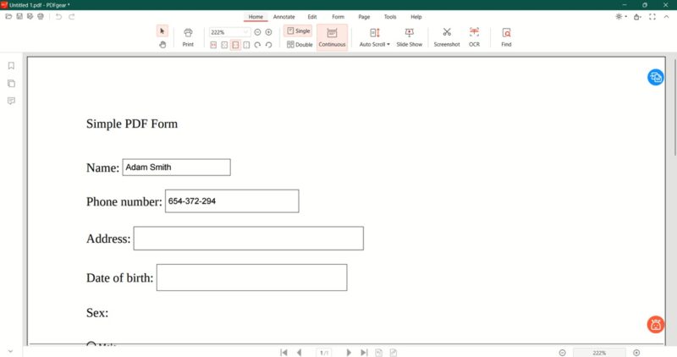Viewport: 677px width, 357px height.
Task: Open the orange AI assistant chat button
Action: (x=655, y=325)
